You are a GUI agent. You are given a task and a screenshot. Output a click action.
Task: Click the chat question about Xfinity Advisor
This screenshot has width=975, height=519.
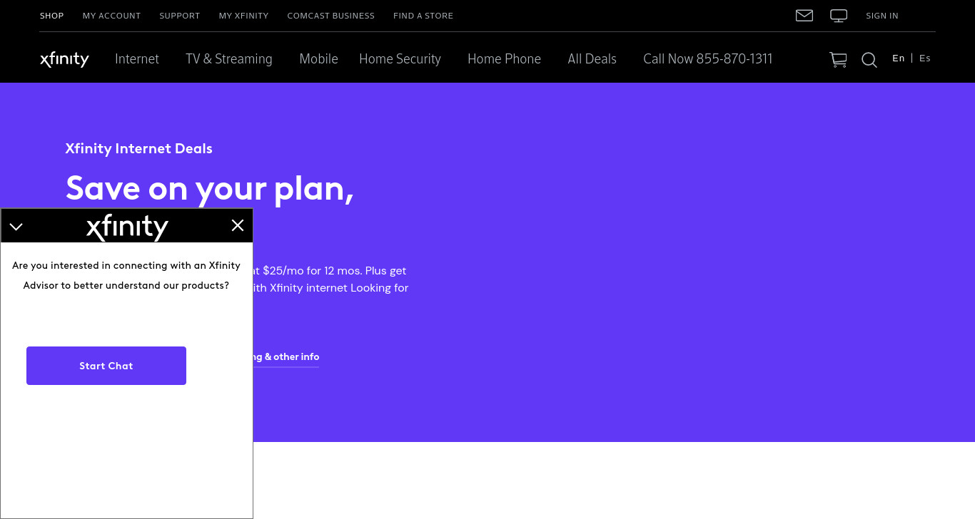pos(126,275)
